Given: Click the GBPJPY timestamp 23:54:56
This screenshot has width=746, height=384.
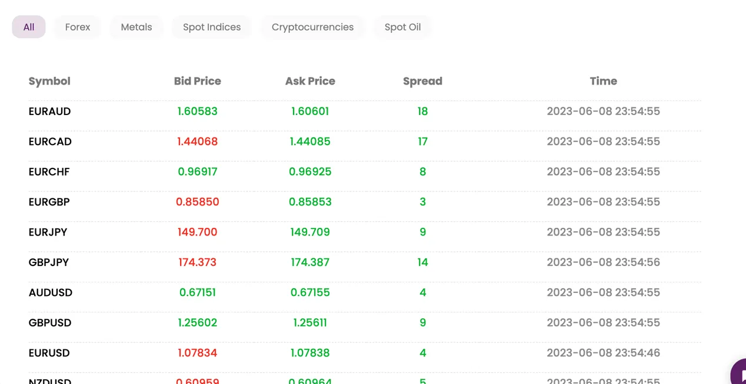Looking at the screenshot, I should coord(604,262).
